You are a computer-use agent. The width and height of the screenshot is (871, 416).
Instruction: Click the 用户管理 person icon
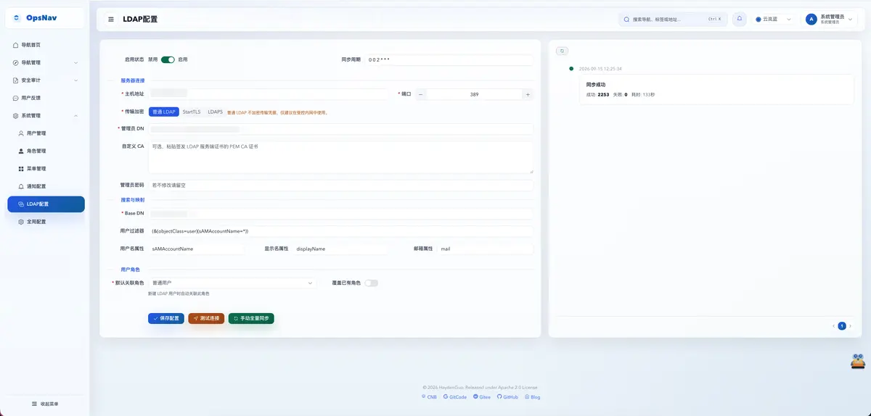coord(21,133)
